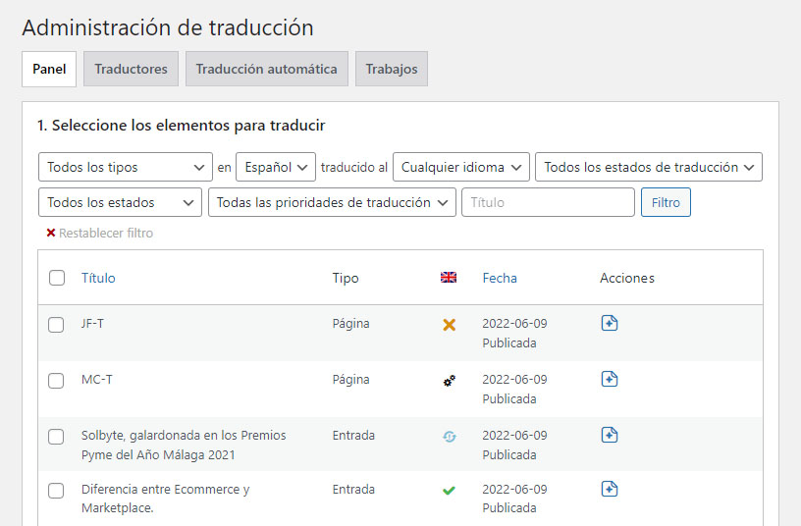Check the box for JF-T page
Viewport: 801px width, 526px height.
56,325
